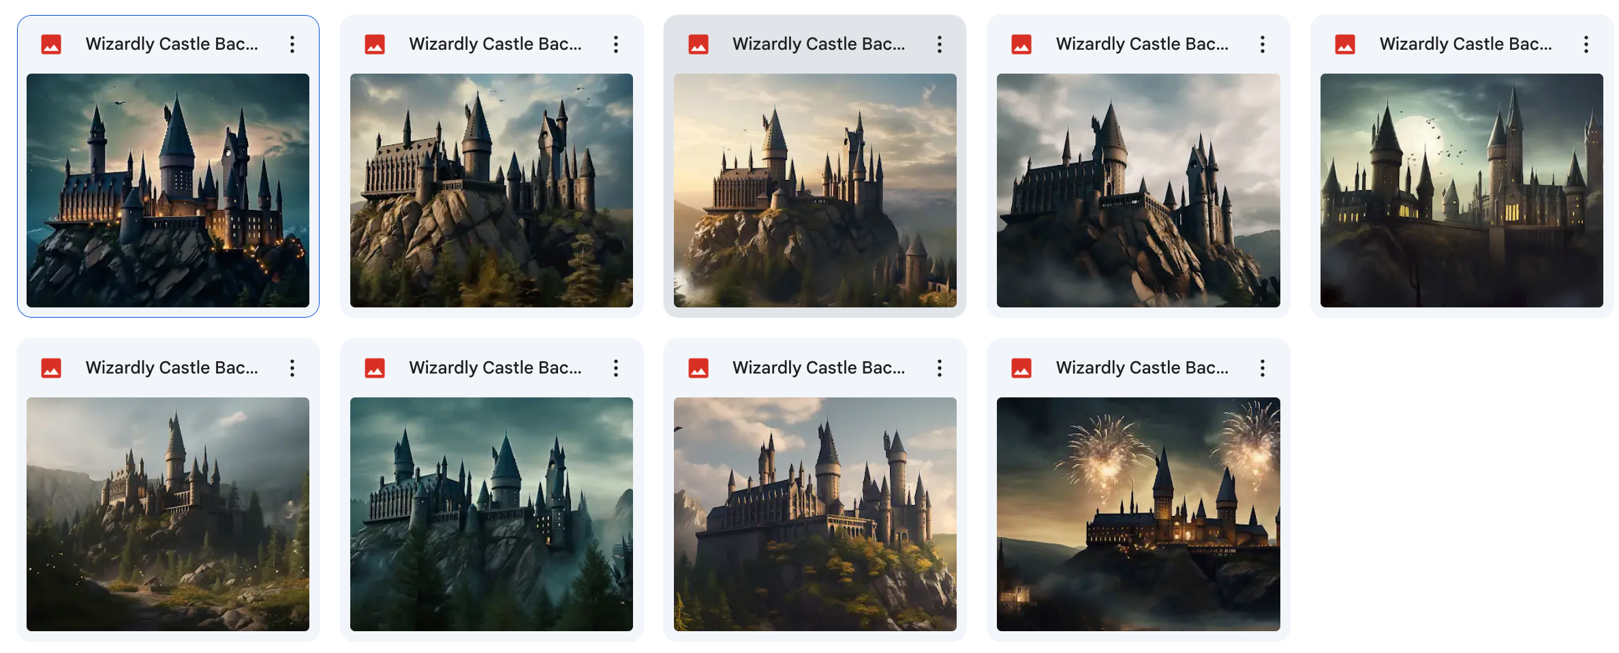1619x653 pixels.
Task: Click the image file icon on the autumn trees castle card
Action: 698,367
